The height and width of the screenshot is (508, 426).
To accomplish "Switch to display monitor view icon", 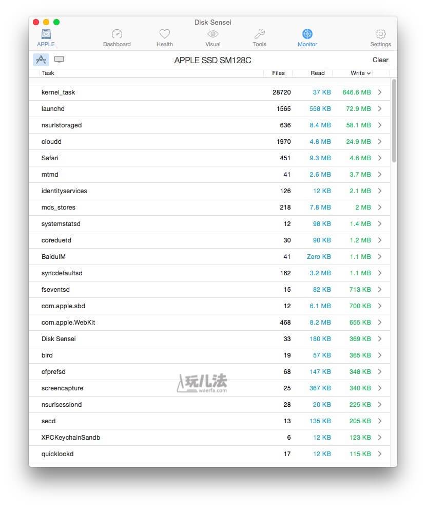I will (x=59, y=59).
